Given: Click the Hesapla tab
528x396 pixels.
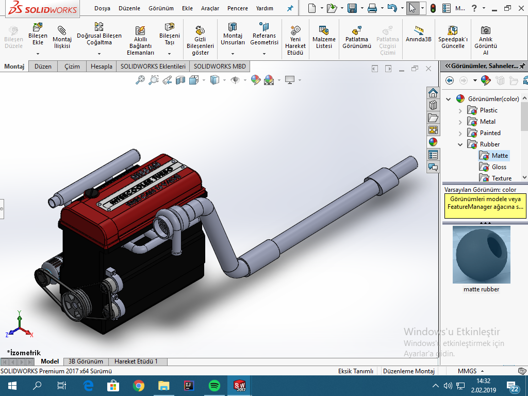Looking at the screenshot, I should tap(102, 67).
